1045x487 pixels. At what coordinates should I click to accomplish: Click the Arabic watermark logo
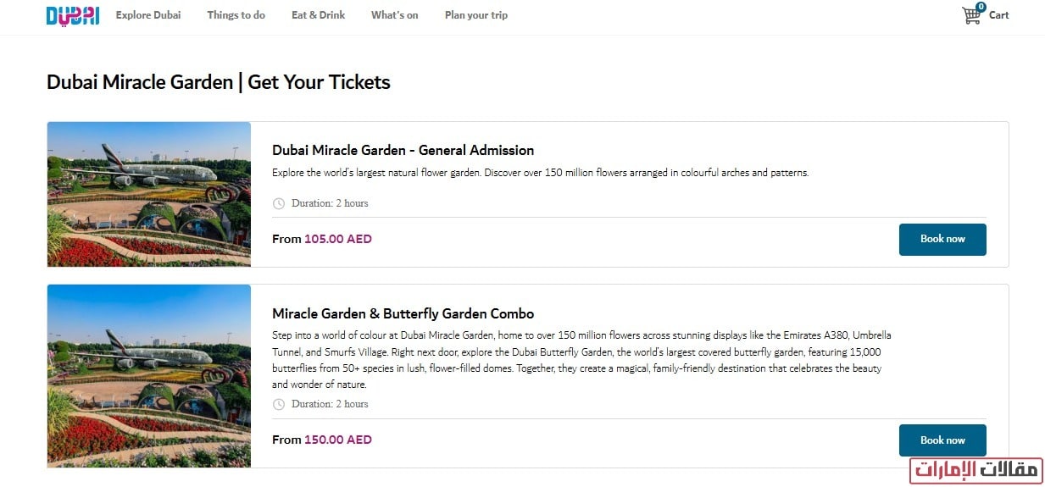pyautogui.click(x=976, y=470)
